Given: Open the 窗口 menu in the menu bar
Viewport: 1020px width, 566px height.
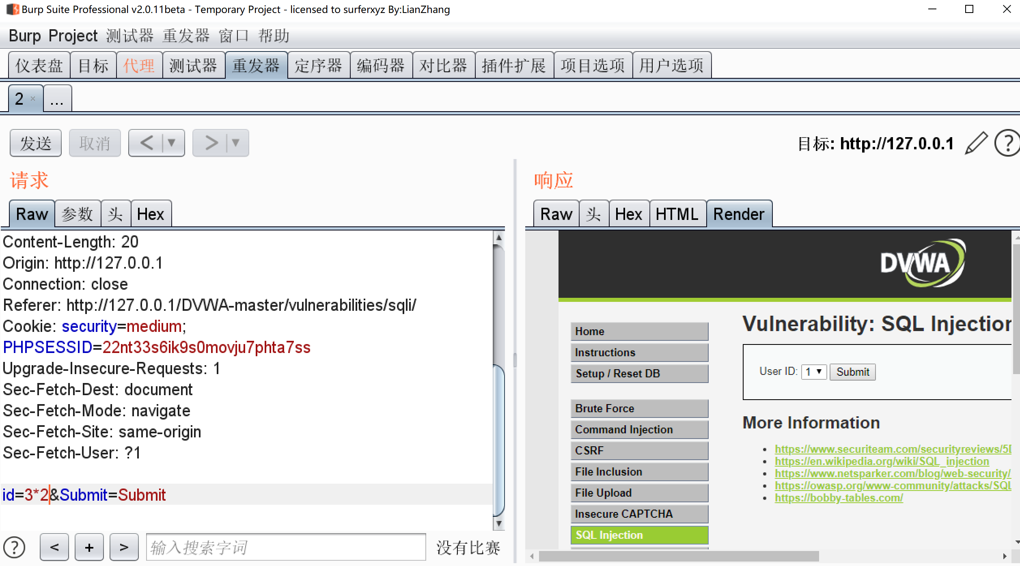Looking at the screenshot, I should click(232, 36).
